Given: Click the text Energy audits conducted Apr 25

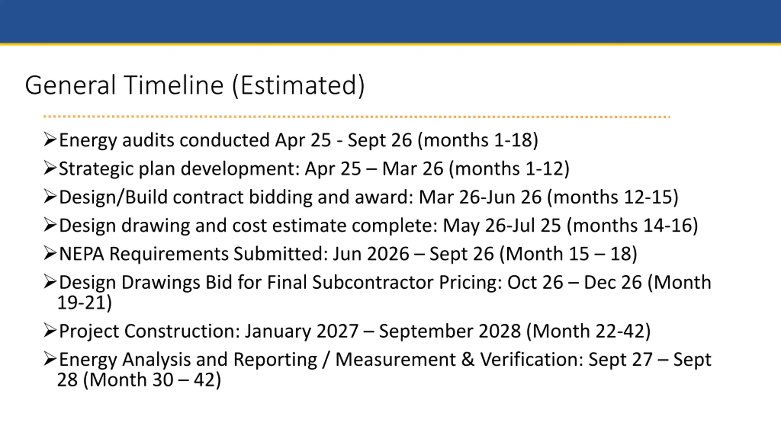Looking at the screenshot, I should coord(195,140).
